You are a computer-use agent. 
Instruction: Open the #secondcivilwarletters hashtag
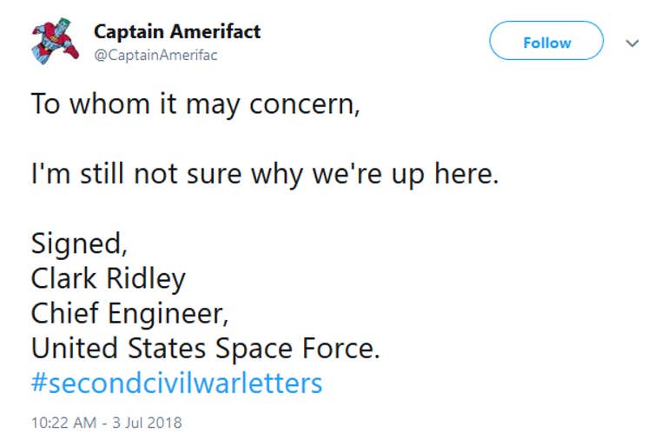point(177,383)
